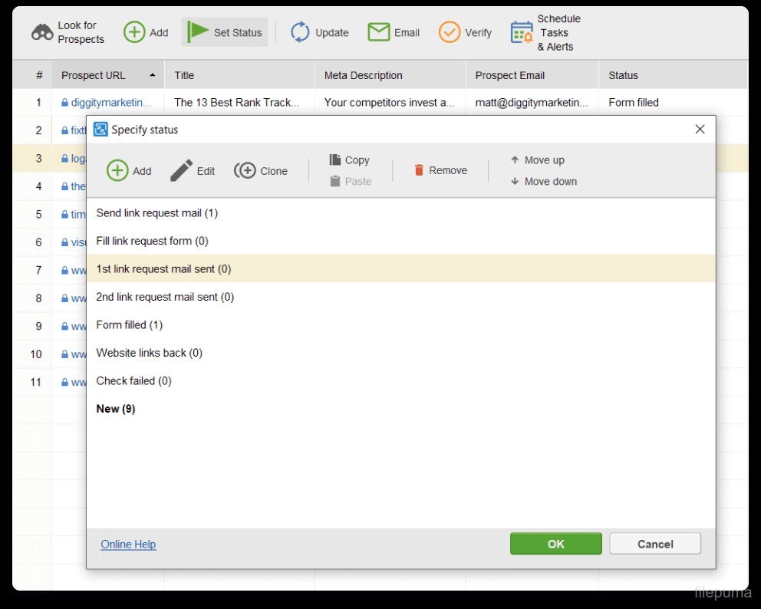The width and height of the screenshot is (761, 609).
Task: Open Schedule Tasks & Alerts calendar icon
Action: point(522,32)
